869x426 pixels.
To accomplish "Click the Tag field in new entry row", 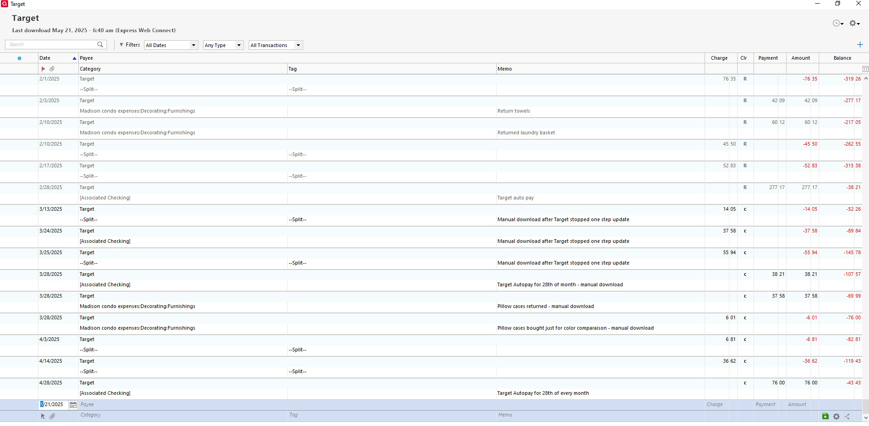I will pos(392,415).
